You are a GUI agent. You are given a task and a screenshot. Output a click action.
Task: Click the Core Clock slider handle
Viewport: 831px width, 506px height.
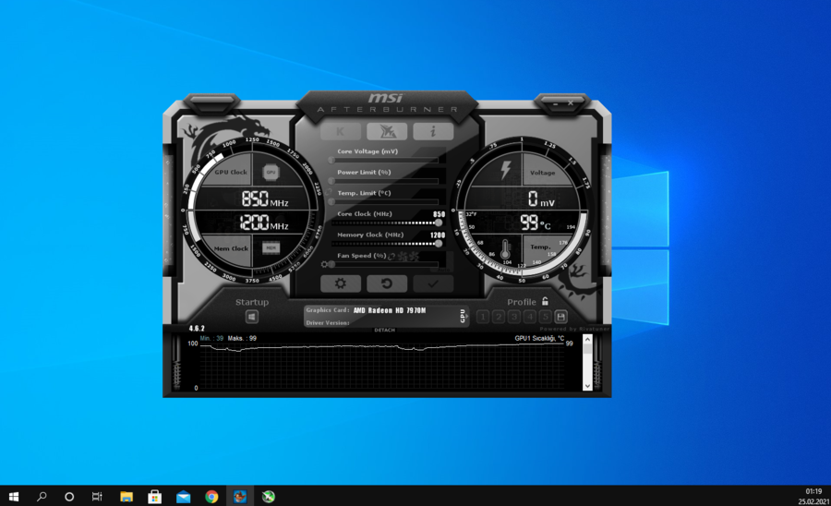(439, 223)
